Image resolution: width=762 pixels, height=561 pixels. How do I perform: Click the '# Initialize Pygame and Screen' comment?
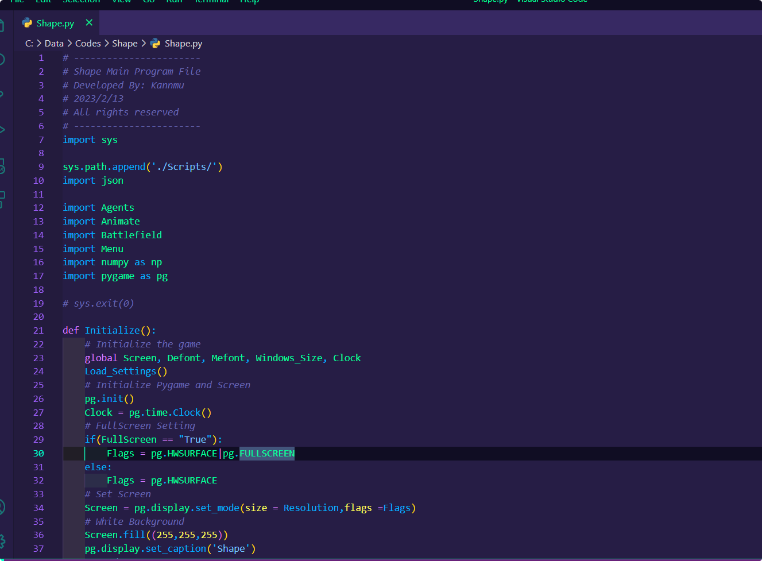pyautogui.click(x=167, y=385)
